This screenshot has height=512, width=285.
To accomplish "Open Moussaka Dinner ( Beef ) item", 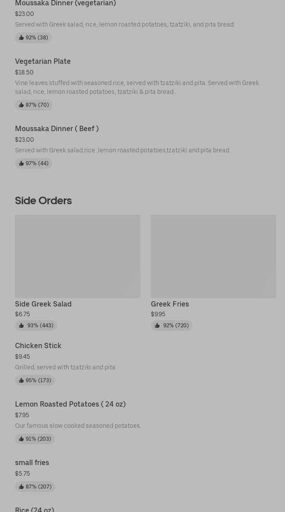I will 57,129.
